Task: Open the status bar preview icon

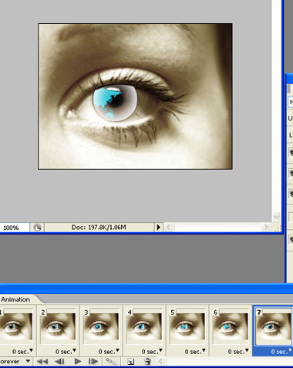Action: pyautogui.click(x=37, y=228)
